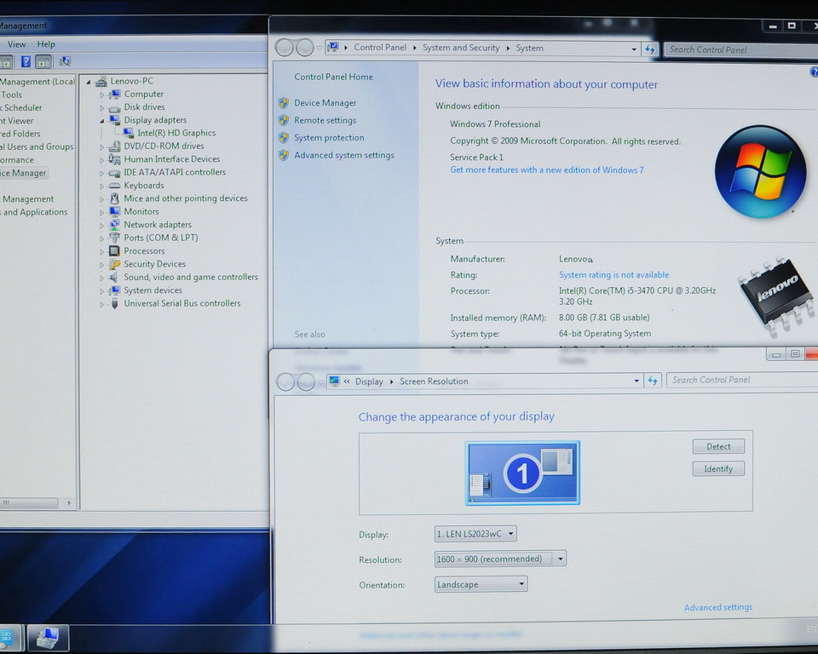The height and width of the screenshot is (654, 818).
Task: Click the Sound, video and game controllers icon
Action: pyautogui.click(x=115, y=278)
